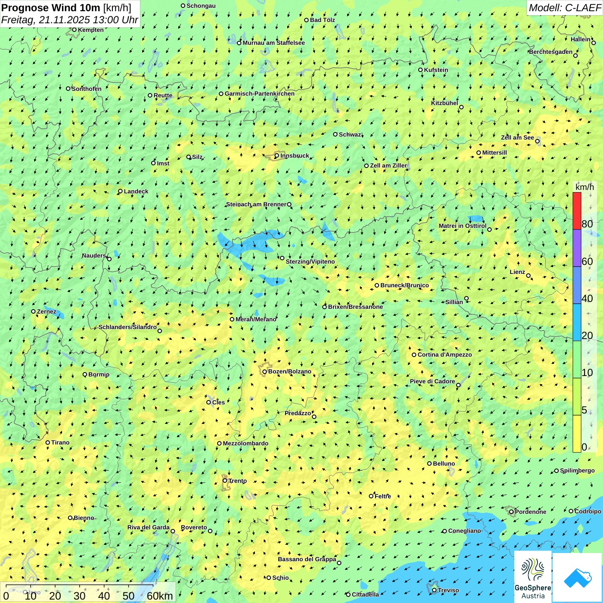
Task: Click the 'Bormio' label
Action: pos(99,374)
